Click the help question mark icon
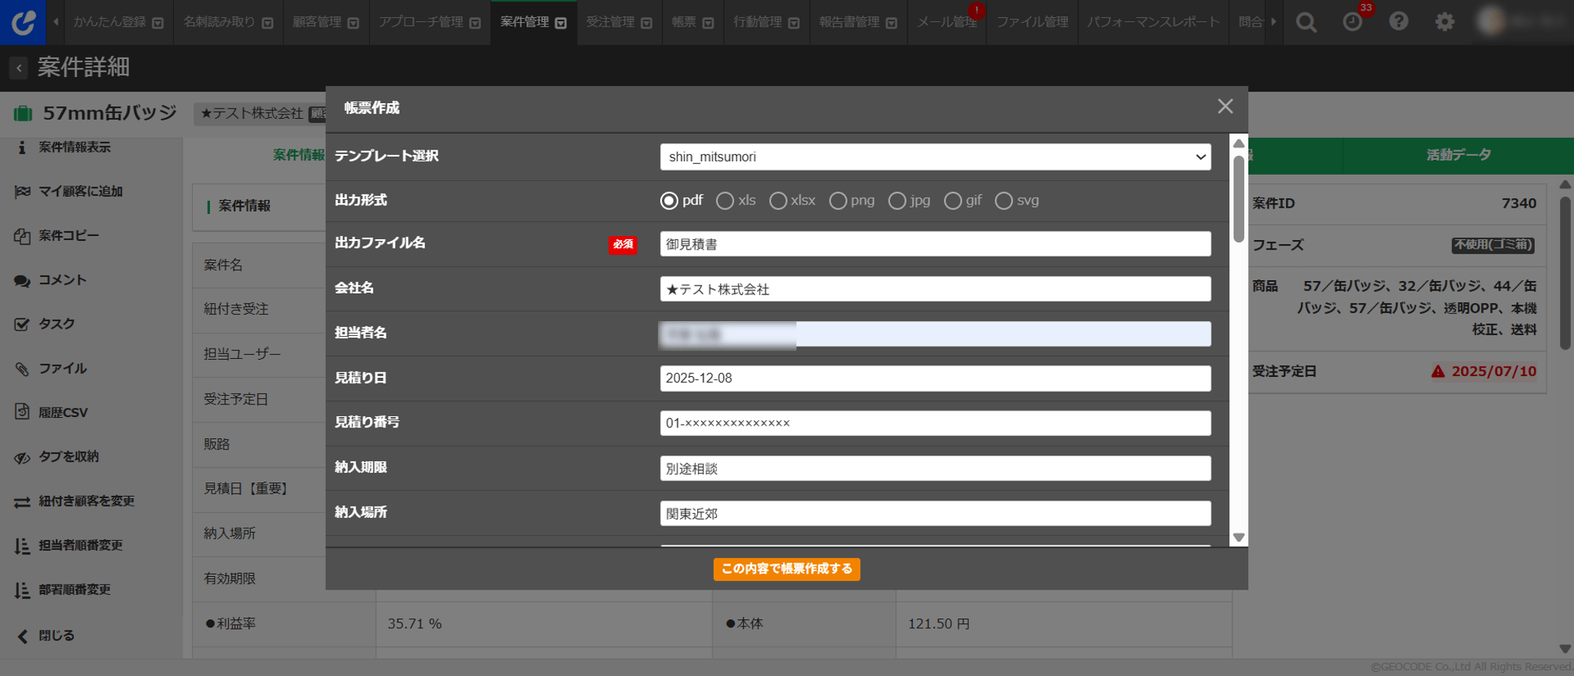Screen dimensions: 1574x676 coord(1398,22)
